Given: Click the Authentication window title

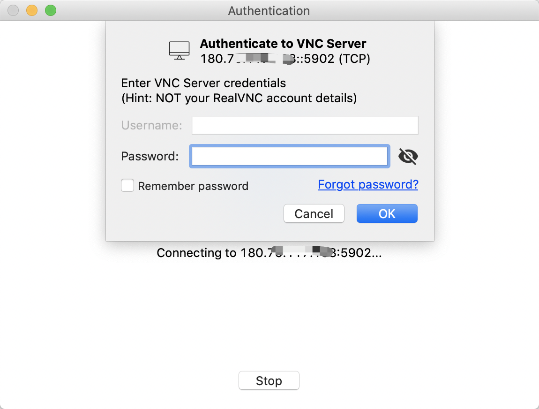Looking at the screenshot, I should (x=269, y=10).
